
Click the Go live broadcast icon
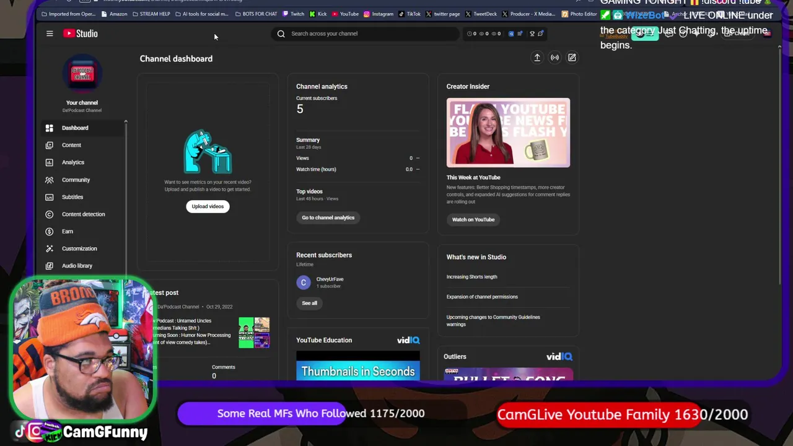554,58
